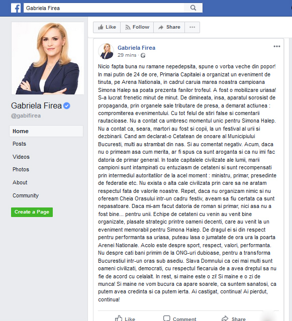Click the Comment icon under the post

167,318
